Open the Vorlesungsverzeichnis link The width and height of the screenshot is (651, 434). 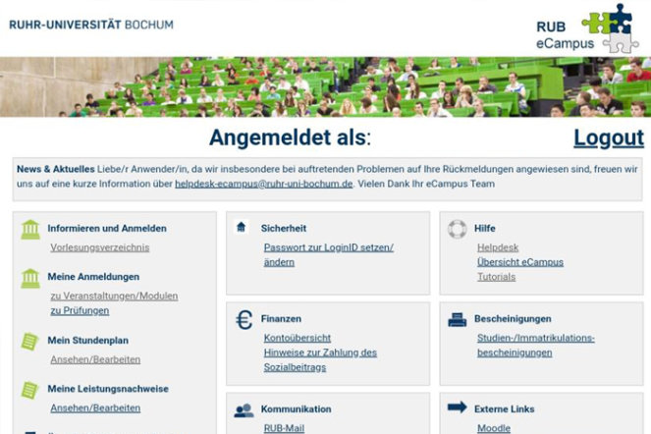pos(99,247)
